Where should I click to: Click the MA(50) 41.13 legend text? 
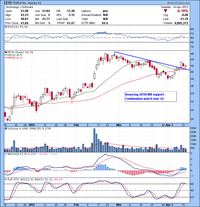click(15, 58)
